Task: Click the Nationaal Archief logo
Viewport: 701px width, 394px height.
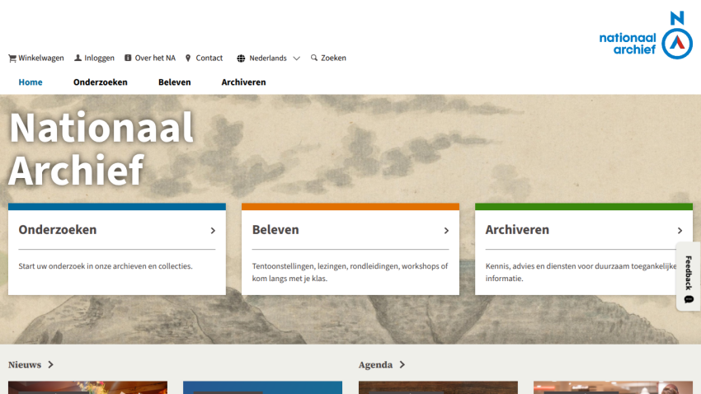Action: 646,35
